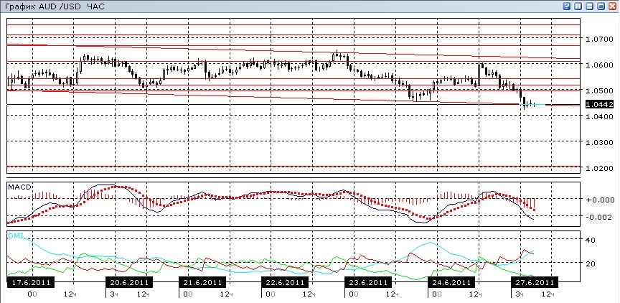The image size is (620, 303).
Task: Click the 22.6.2011 date marker
Action: (285, 282)
